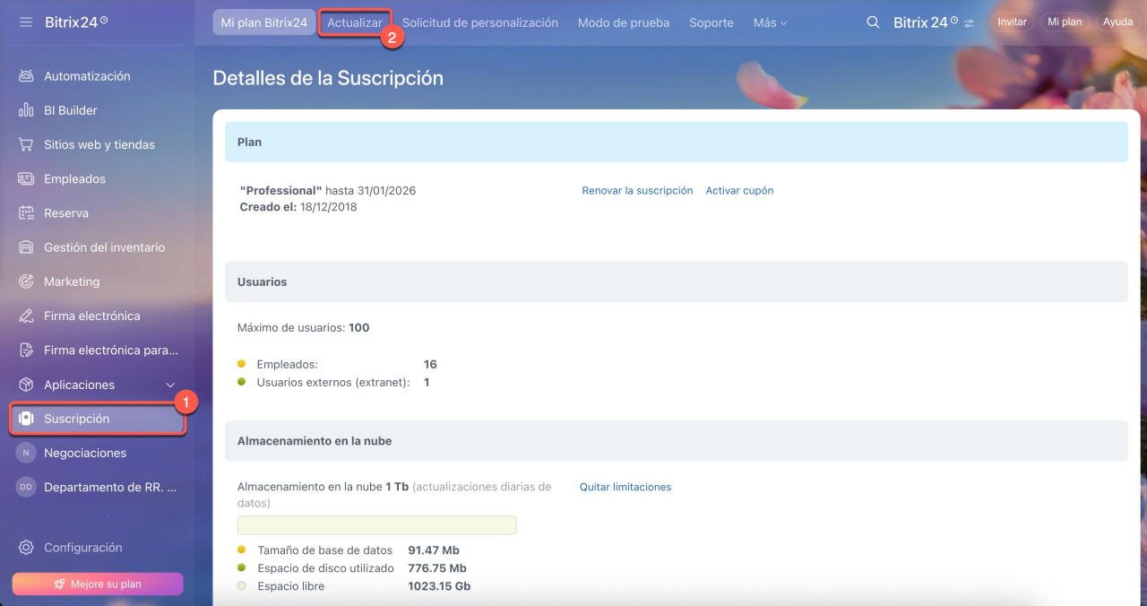This screenshot has height=606, width=1147.
Task: Click 'Tamaño de base de datos' value 91.47 Mb
Action: 434,550
